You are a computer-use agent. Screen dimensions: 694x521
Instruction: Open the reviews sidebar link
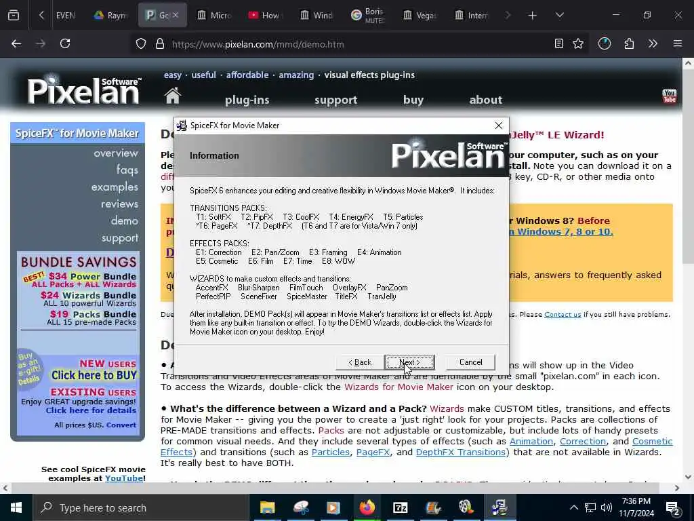coord(119,204)
